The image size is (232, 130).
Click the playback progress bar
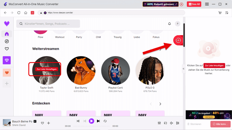pyautogui.click(x=91, y=126)
